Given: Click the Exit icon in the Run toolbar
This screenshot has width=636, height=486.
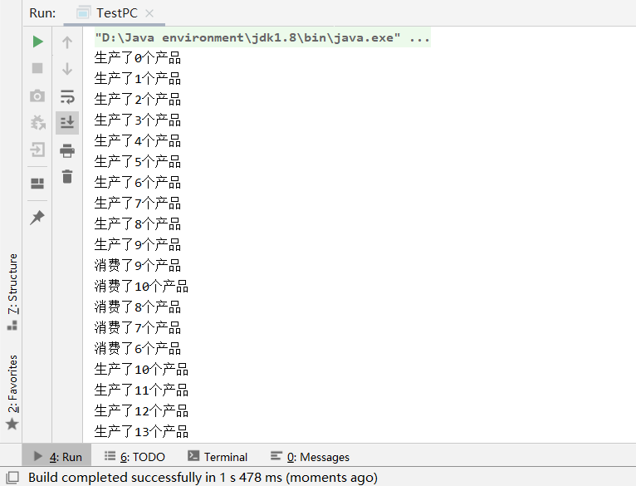Looking at the screenshot, I should (x=37, y=150).
